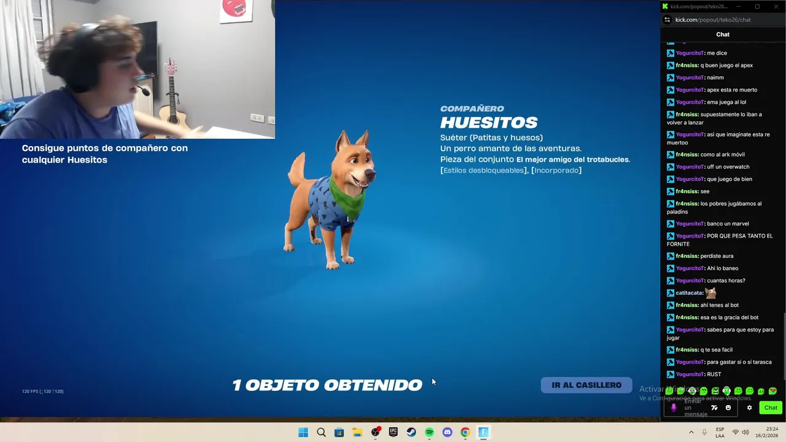Click the Kick favicon in window title
This screenshot has height=442, width=786.
[665, 6]
